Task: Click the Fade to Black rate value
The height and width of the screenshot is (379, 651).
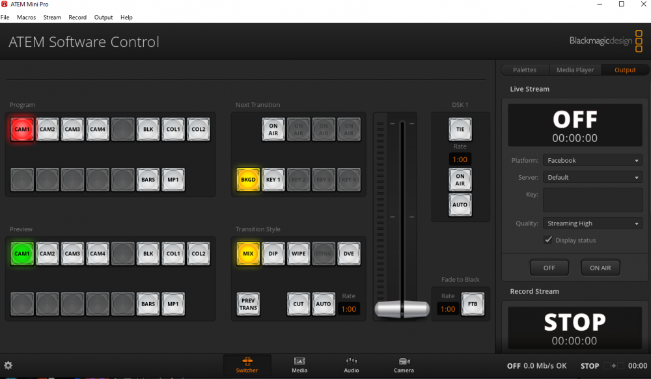Action: click(448, 309)
